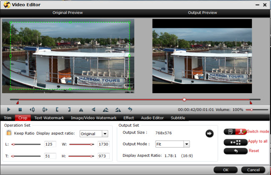Click the black arrow beside Output Size
Image resolution: width=271 pixels, height=175 pixels.
pos(209,133)
